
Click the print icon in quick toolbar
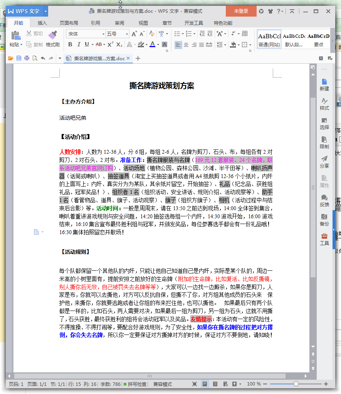27,58
